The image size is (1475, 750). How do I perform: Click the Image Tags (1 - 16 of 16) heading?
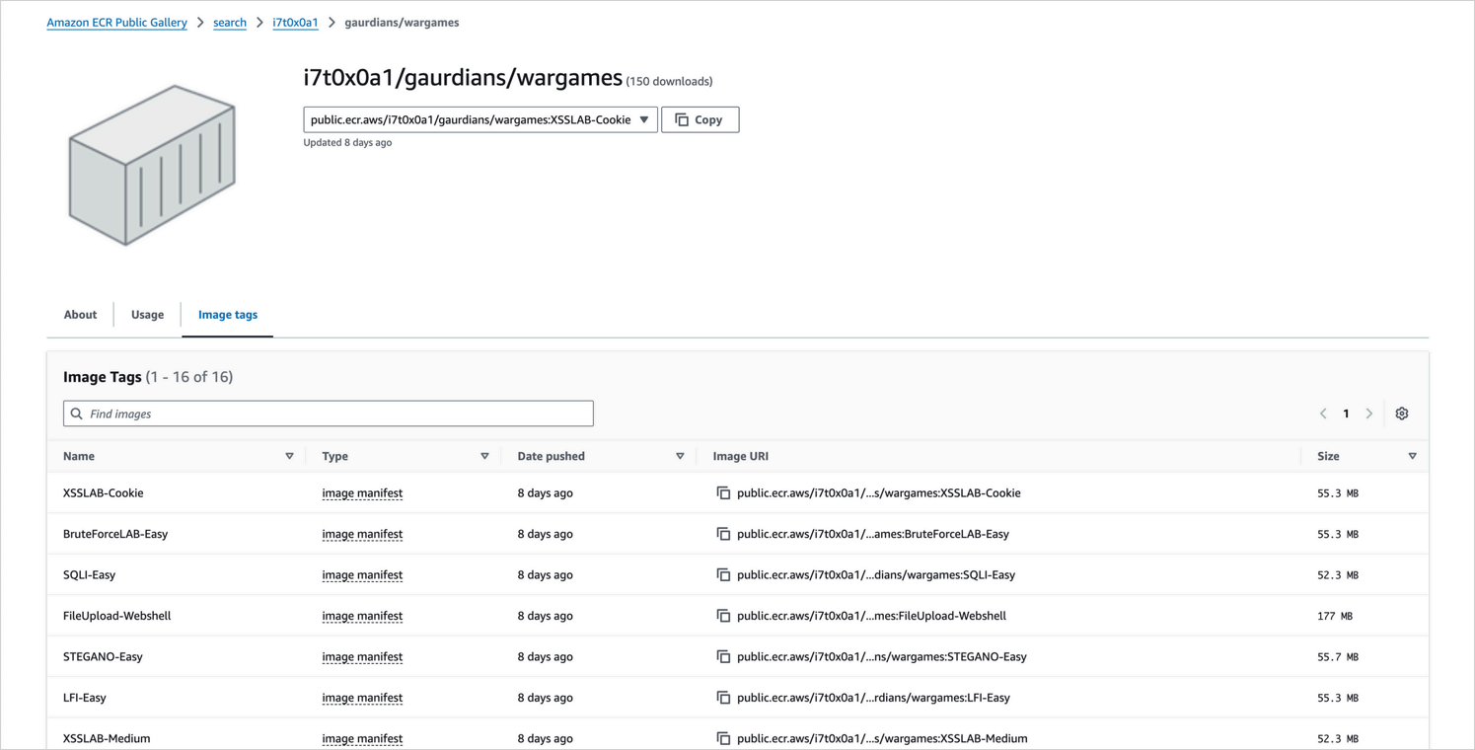[x=148, y=377]
